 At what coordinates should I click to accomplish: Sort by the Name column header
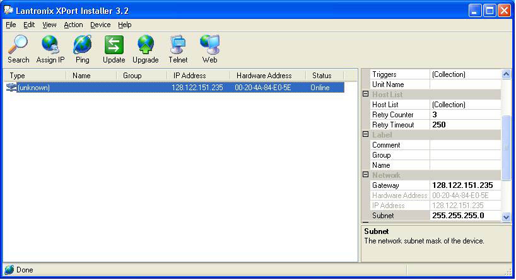click(x=91, y=76)
